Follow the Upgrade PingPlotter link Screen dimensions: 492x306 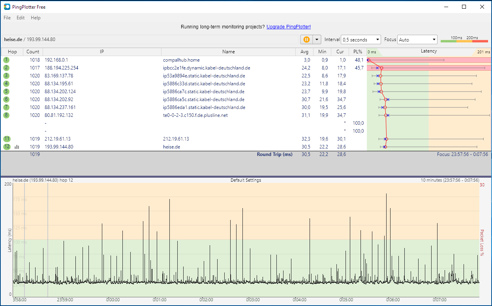point(289,27)
